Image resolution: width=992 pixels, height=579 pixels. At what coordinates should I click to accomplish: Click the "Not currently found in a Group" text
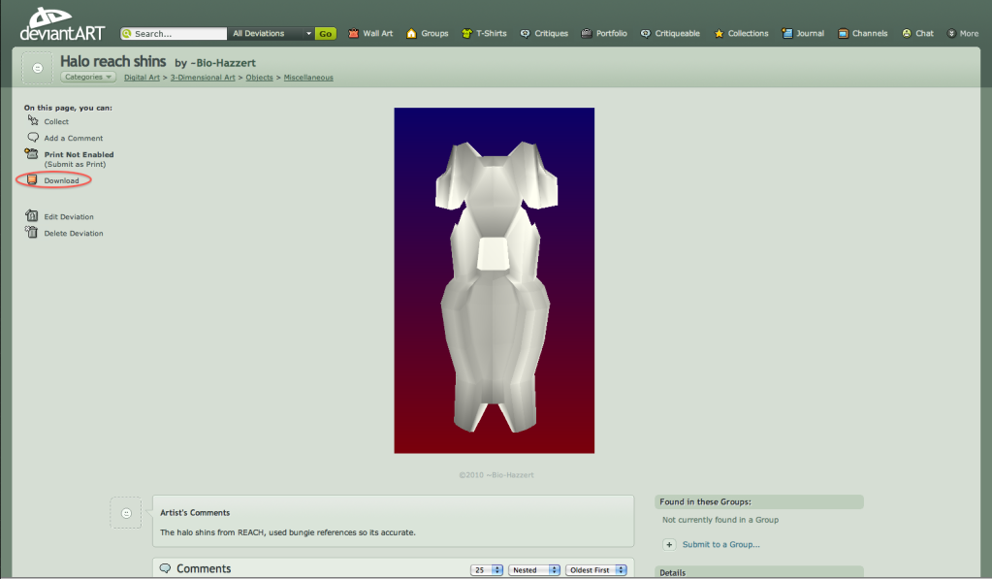[720, 520]
